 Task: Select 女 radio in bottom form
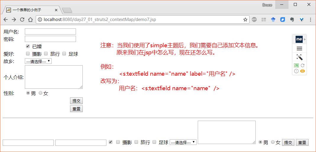[x=273, y=142]
